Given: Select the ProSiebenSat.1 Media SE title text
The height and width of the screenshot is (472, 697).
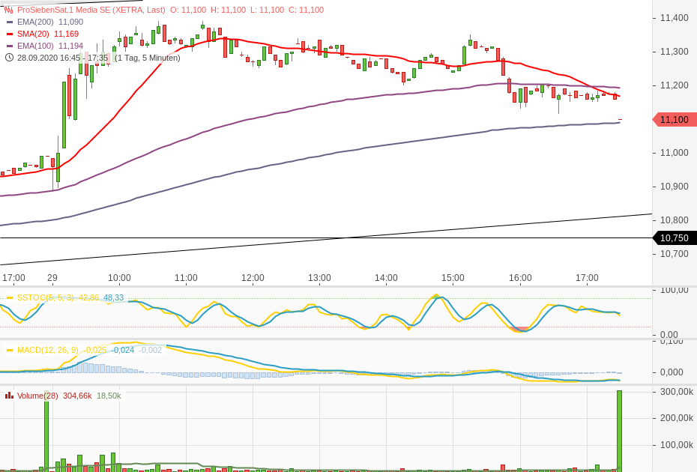Looking at the screenshot, I should pos(91,10).
